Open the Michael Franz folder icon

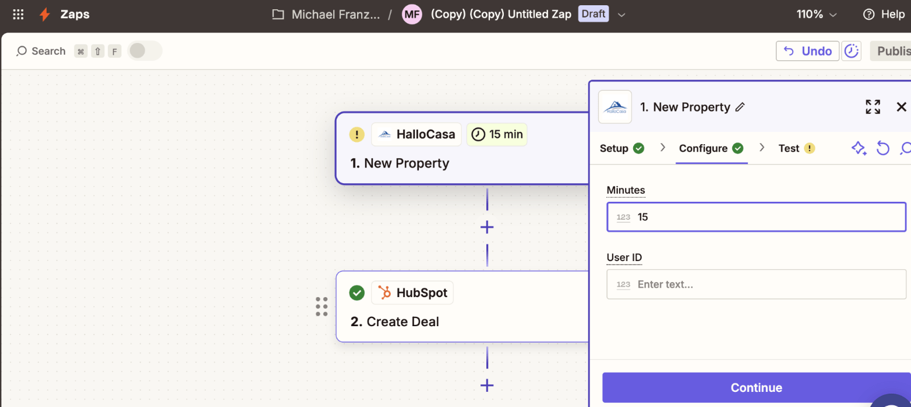coord(278,15)
